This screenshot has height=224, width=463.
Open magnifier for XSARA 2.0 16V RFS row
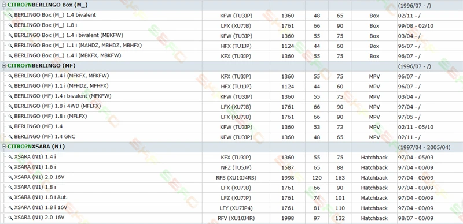tap(10, 177)
